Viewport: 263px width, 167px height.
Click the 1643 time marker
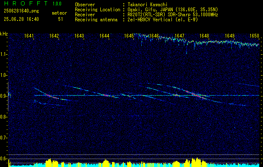point(79,35)
